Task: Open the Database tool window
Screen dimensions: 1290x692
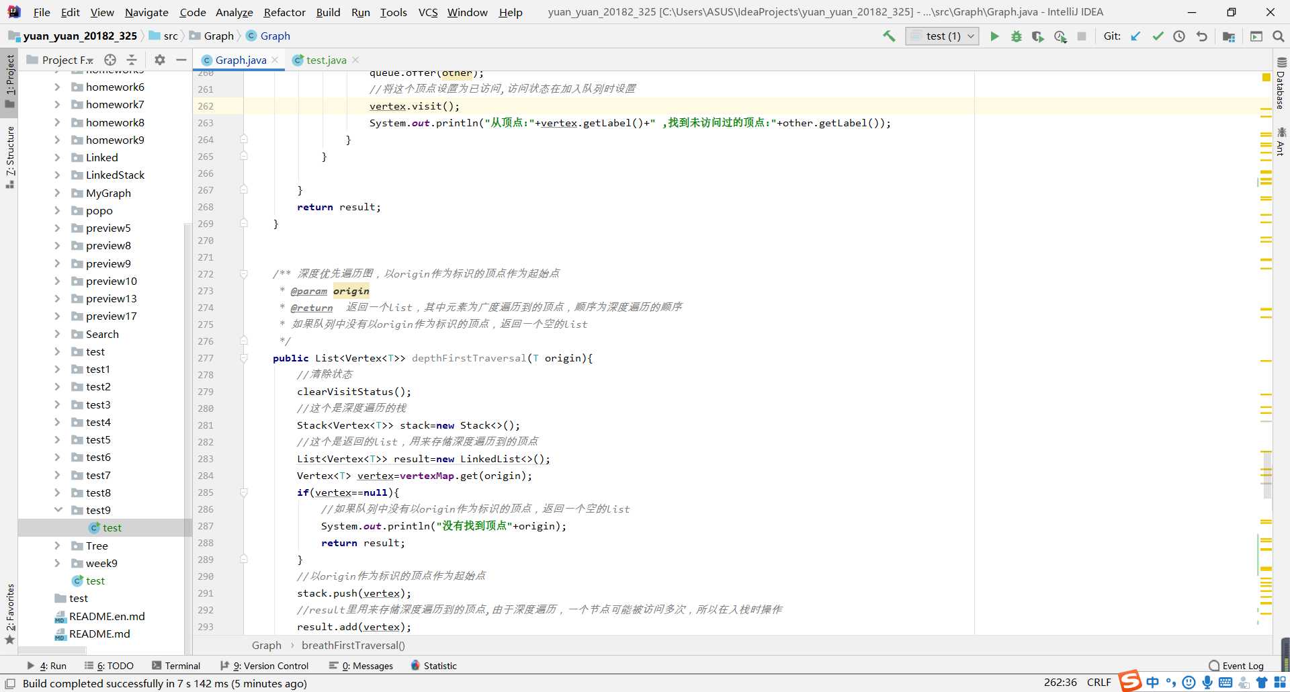Action: click(x=1281, y=84)
